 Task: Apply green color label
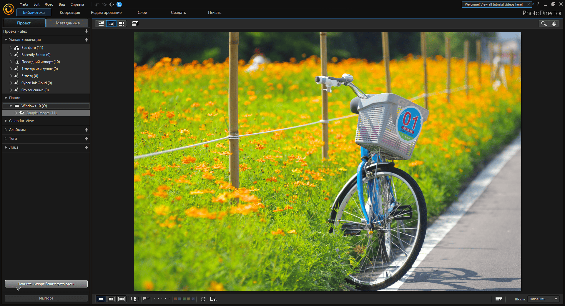point(184,299)
